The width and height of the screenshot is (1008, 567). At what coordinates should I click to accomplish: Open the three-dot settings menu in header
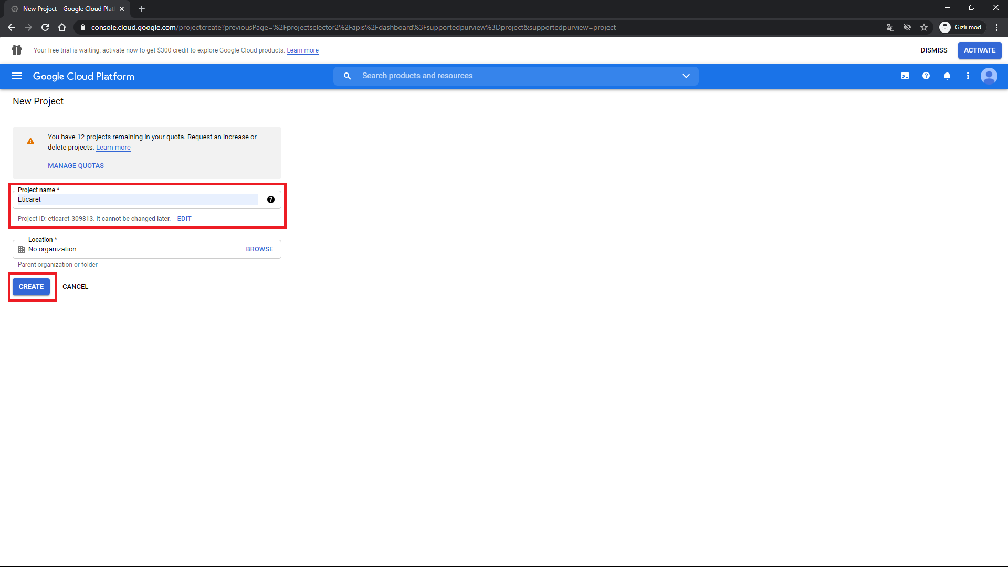968,76
